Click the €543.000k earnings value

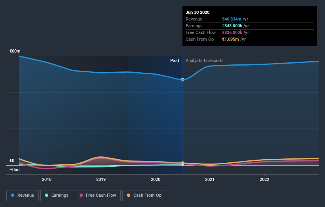tap(232, 26)
